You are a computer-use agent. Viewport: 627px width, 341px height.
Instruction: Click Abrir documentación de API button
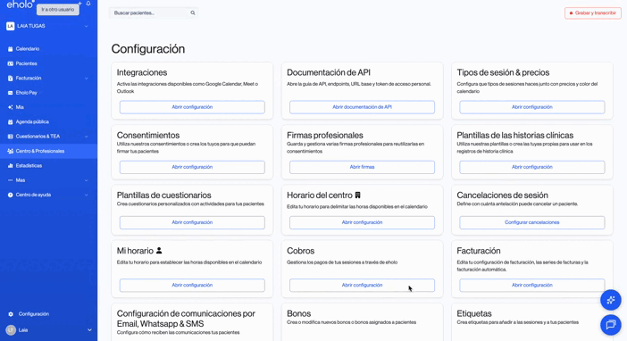[x=362, y=107]
